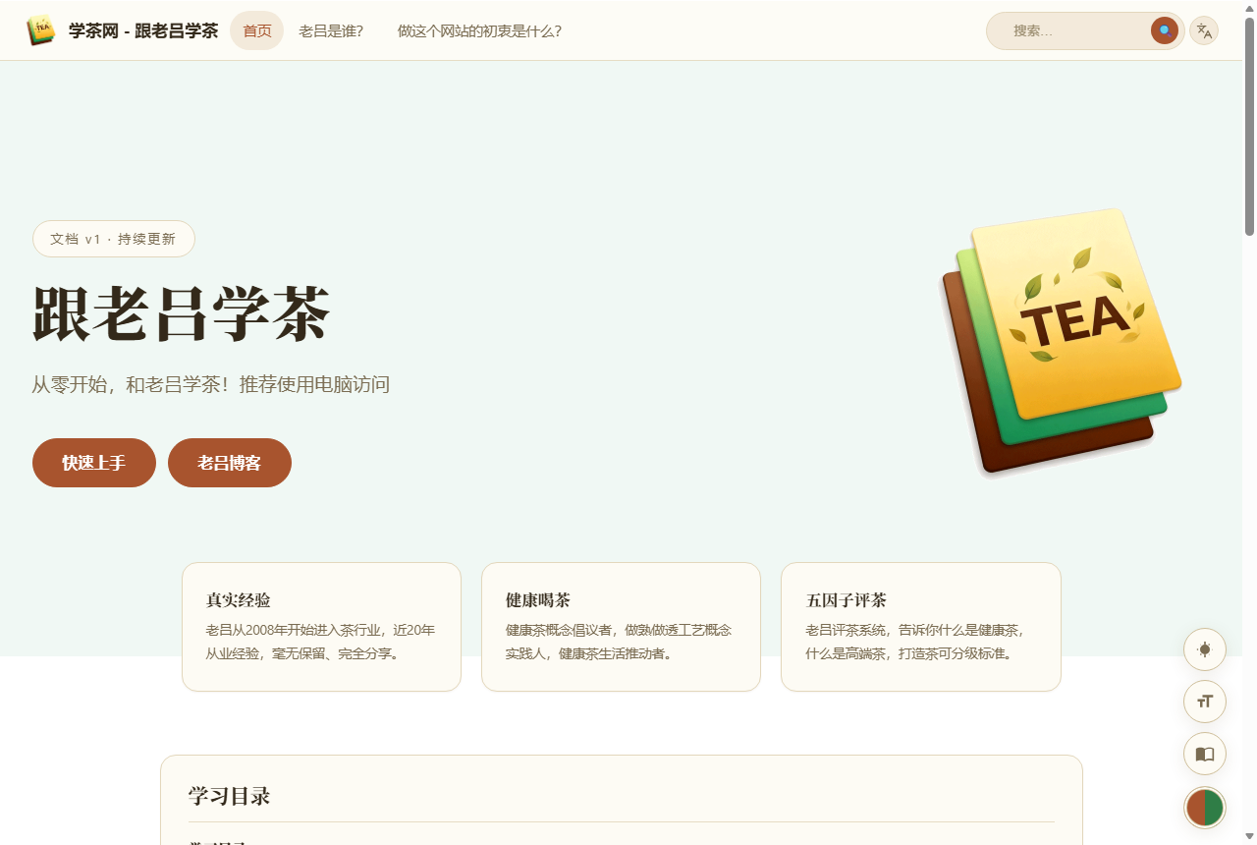
Task: Click the scrollbar down arrow
Action: [1249, 836]
